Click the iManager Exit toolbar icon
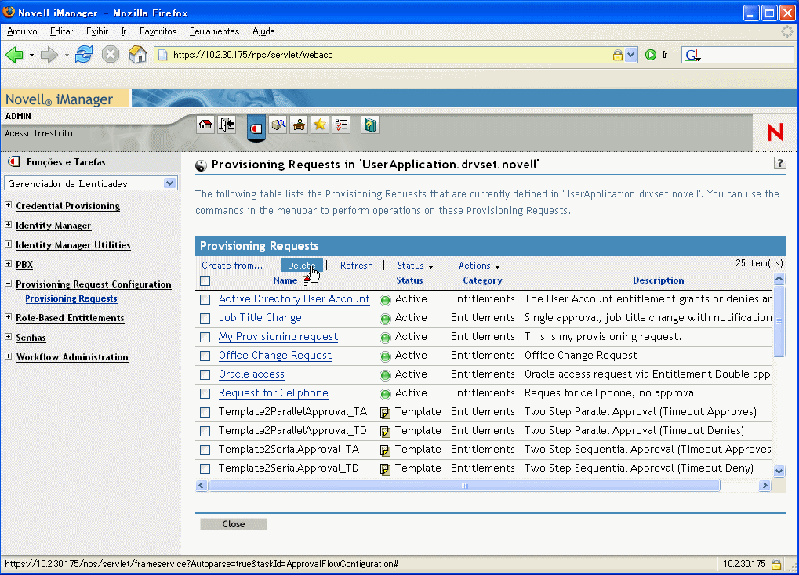 point(227,125)
